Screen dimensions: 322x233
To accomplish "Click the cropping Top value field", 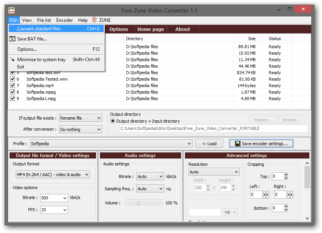I will click(x=278, y=176).
